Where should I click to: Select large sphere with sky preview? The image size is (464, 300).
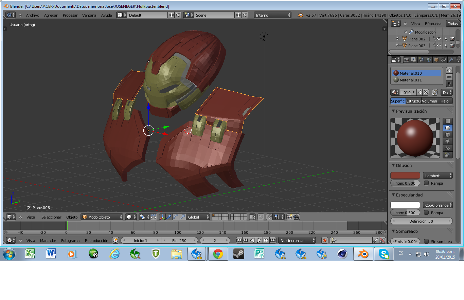[448, 155]
